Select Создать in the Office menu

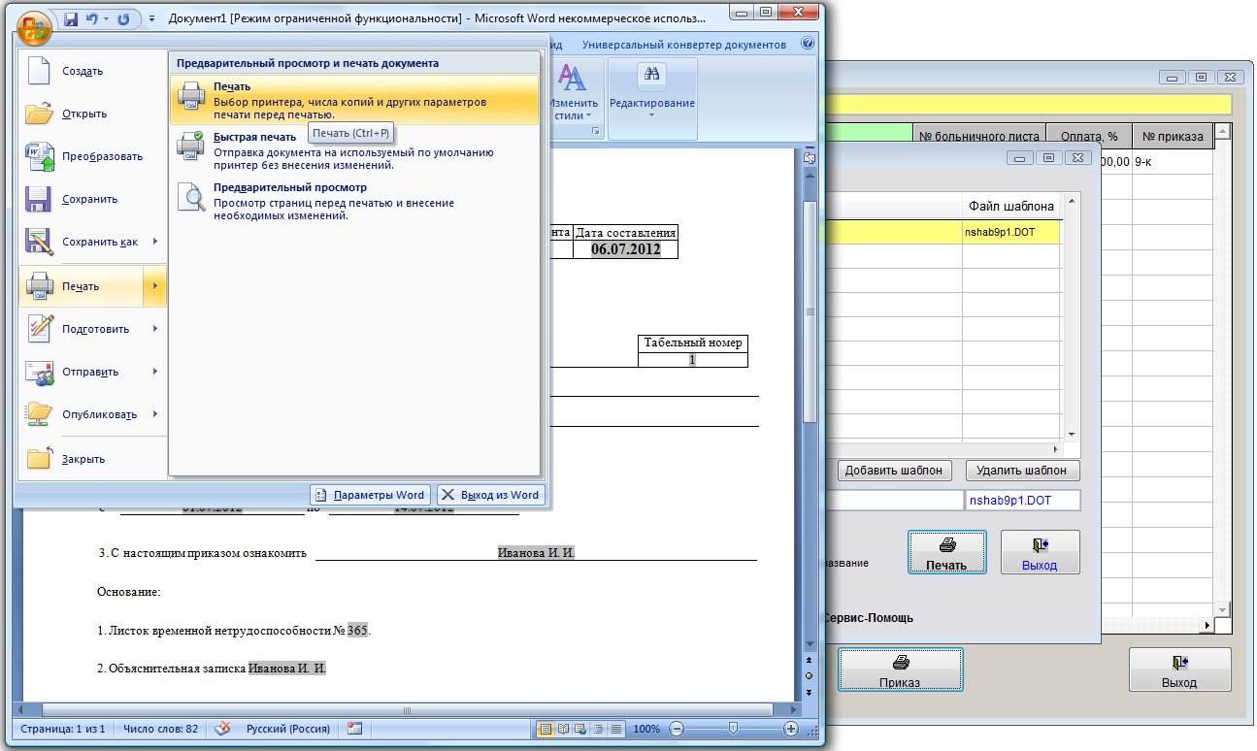(x=93, y=71)
